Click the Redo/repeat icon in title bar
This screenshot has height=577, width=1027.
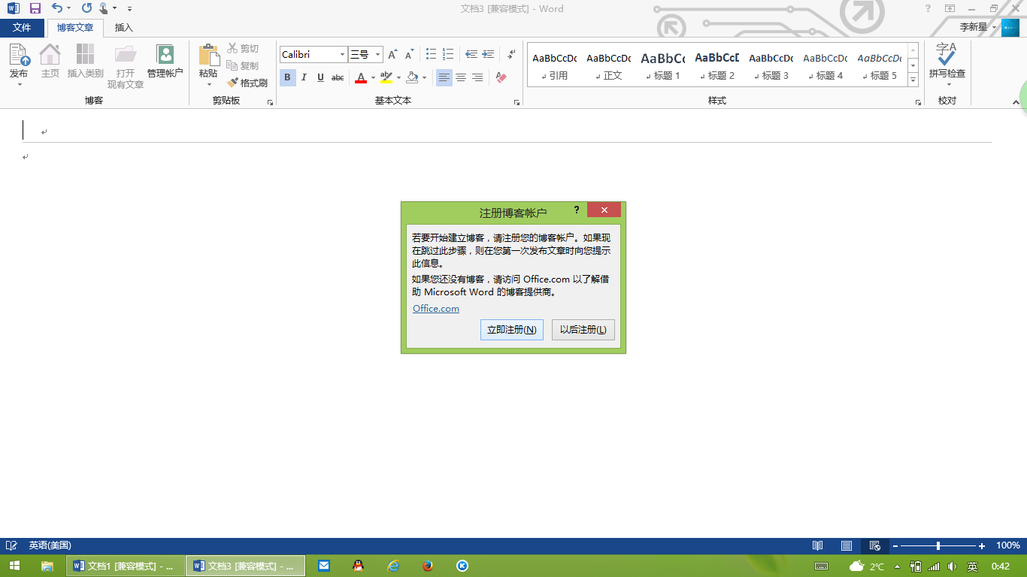point(86,8)
